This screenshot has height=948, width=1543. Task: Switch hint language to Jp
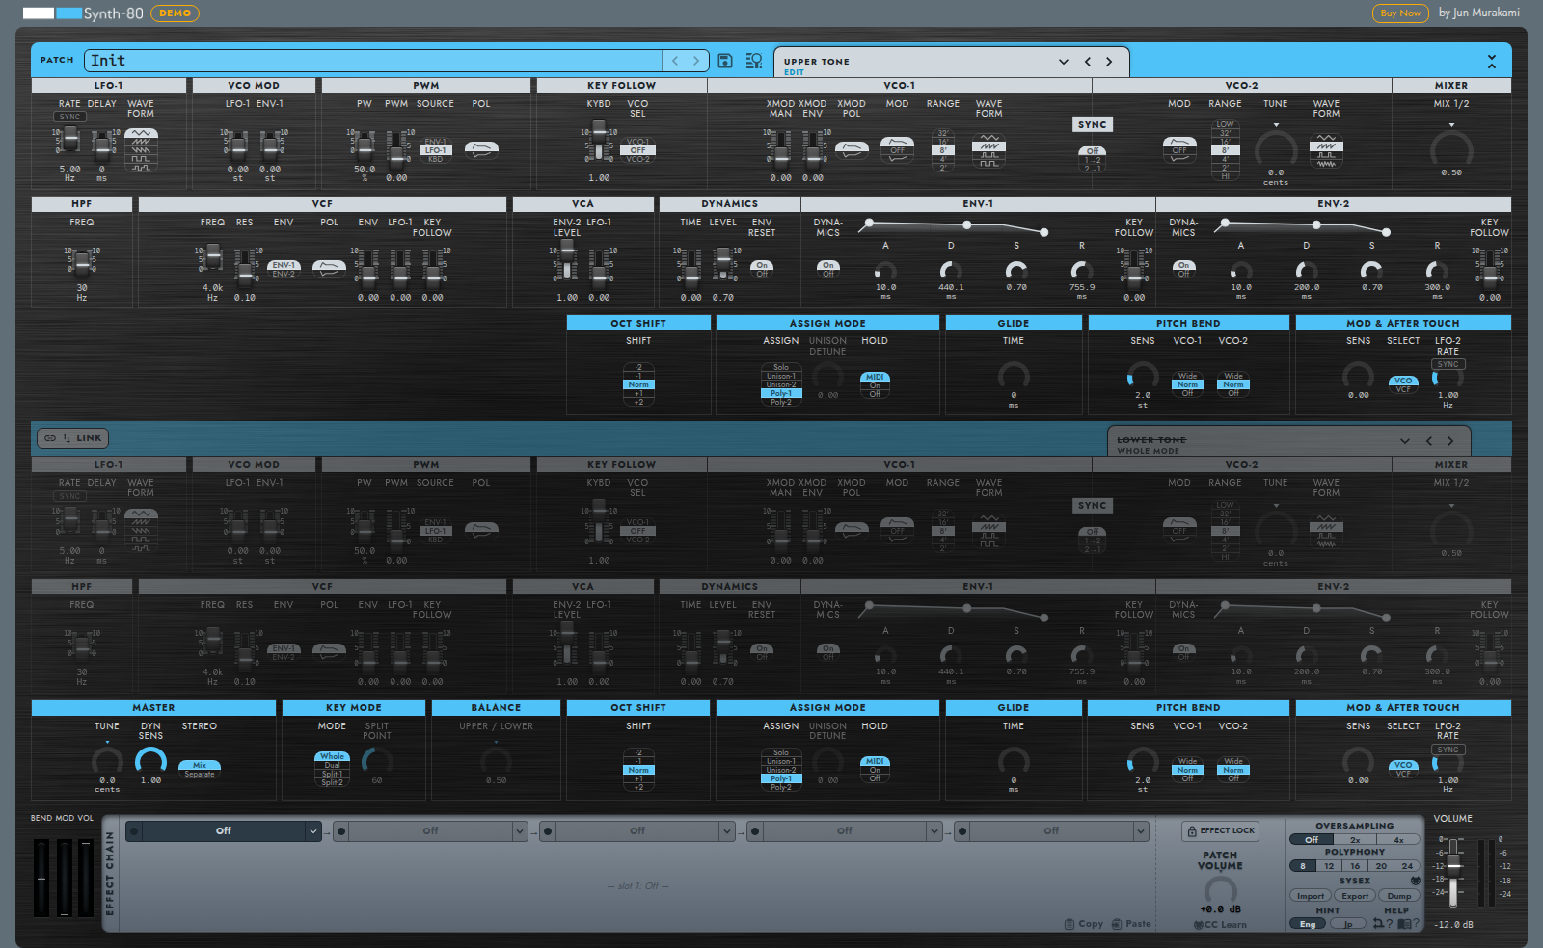(1348, 924)
